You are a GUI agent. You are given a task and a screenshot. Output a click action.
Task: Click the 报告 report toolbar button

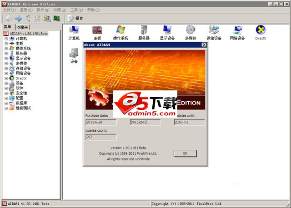tap(75, 18)
